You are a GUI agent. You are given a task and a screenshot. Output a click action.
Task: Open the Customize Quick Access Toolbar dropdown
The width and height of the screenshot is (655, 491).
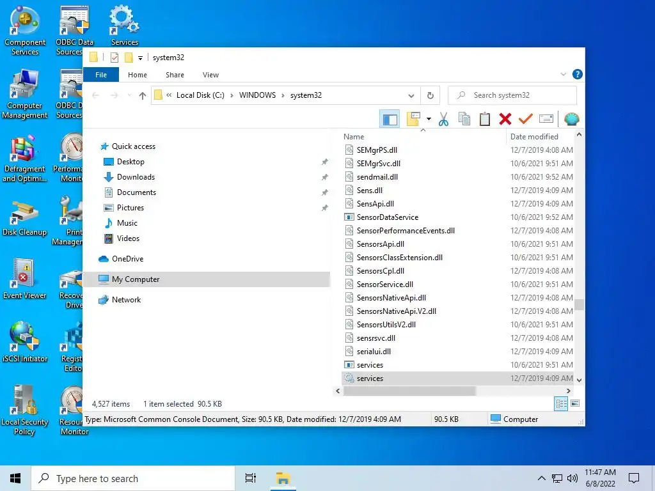point(140,58)
